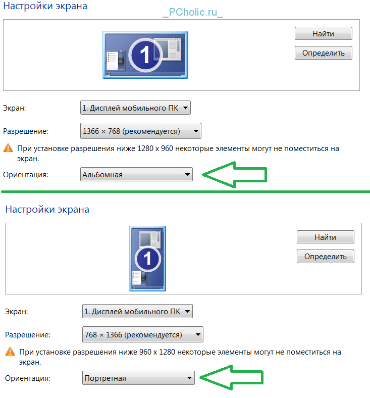Select the landscape monitor 1 thumbnail
Screen dimensions: 370x398
145,55
